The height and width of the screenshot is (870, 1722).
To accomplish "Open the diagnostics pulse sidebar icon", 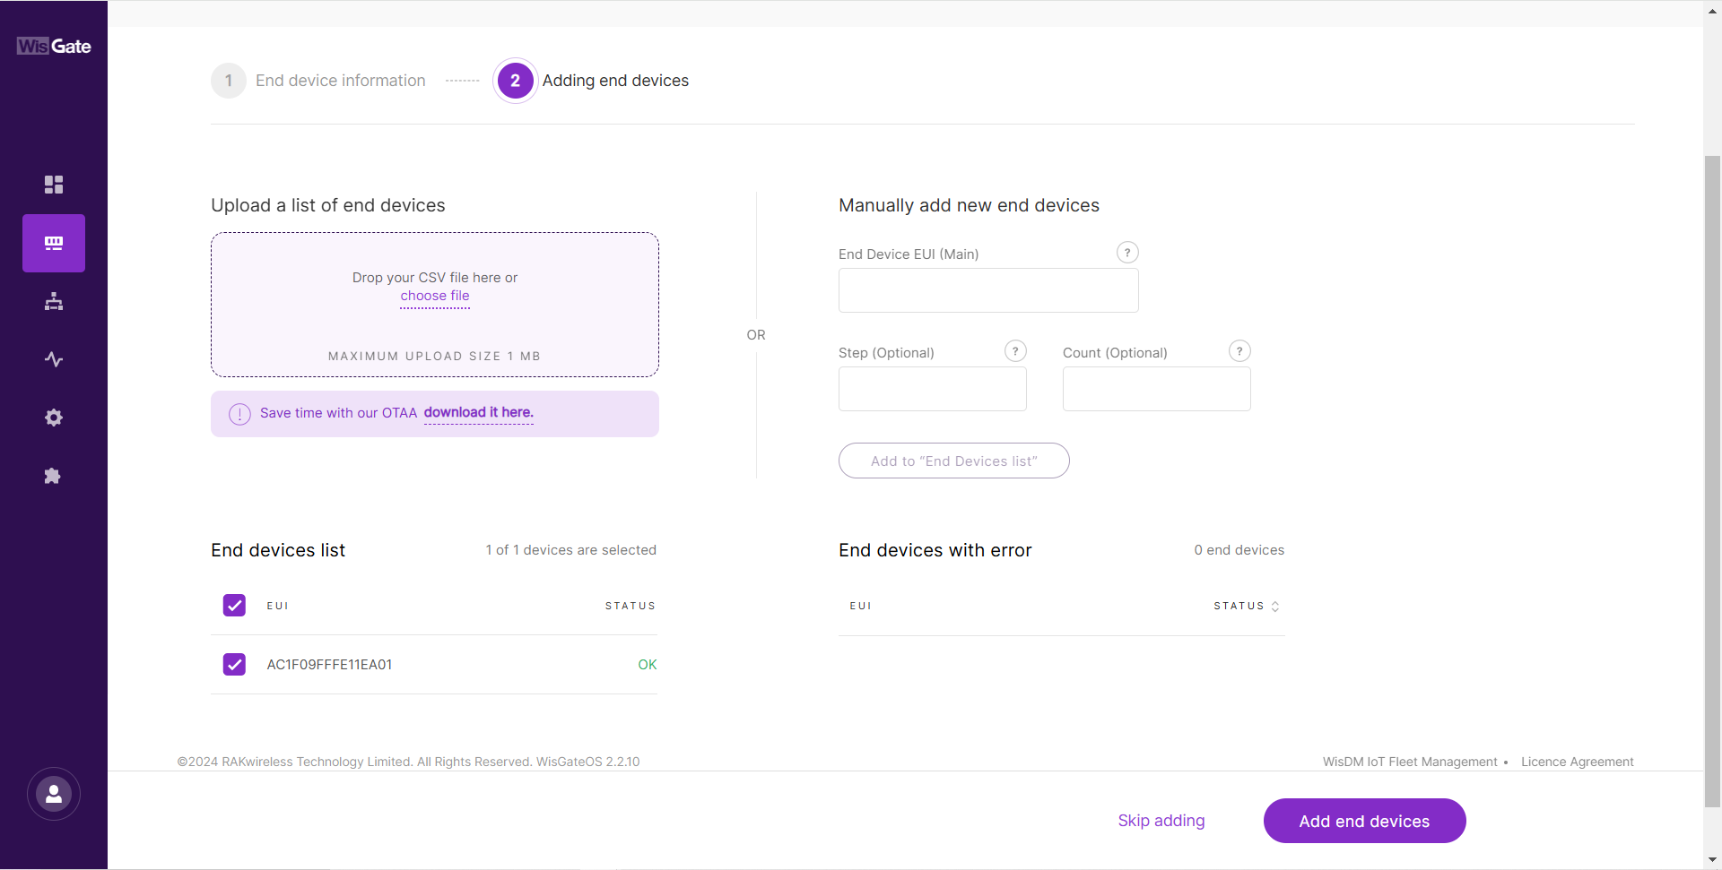I will 54,359.
